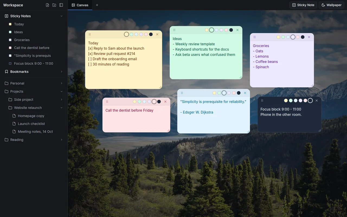
Task: Click the drag handle on the Ideas note
Action: pos(174,30)
